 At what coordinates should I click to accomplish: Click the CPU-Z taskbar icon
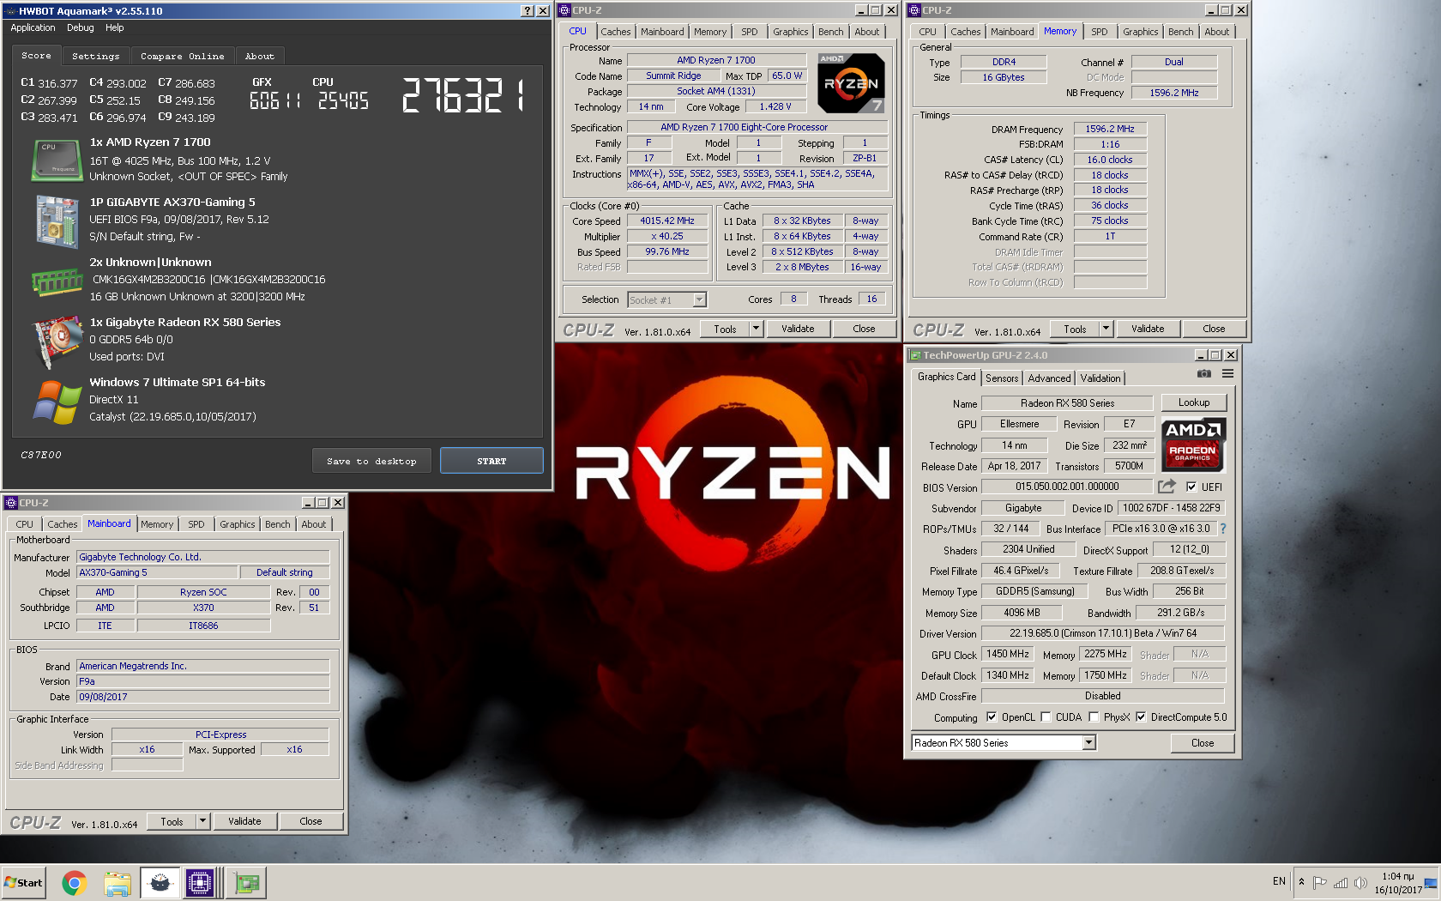200,882
